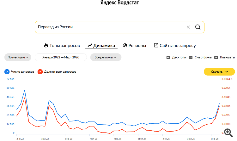Image resolution: width=237 pixels, height=141 pixels.
Task: Open the Январь 2022 — Март 2026 date range
Action: (x=61, y=57)
